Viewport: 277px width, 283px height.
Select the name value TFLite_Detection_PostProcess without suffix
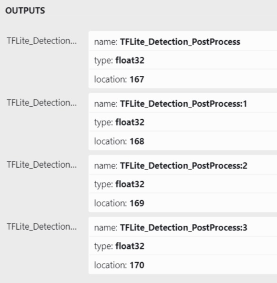[x=180, y=42]
